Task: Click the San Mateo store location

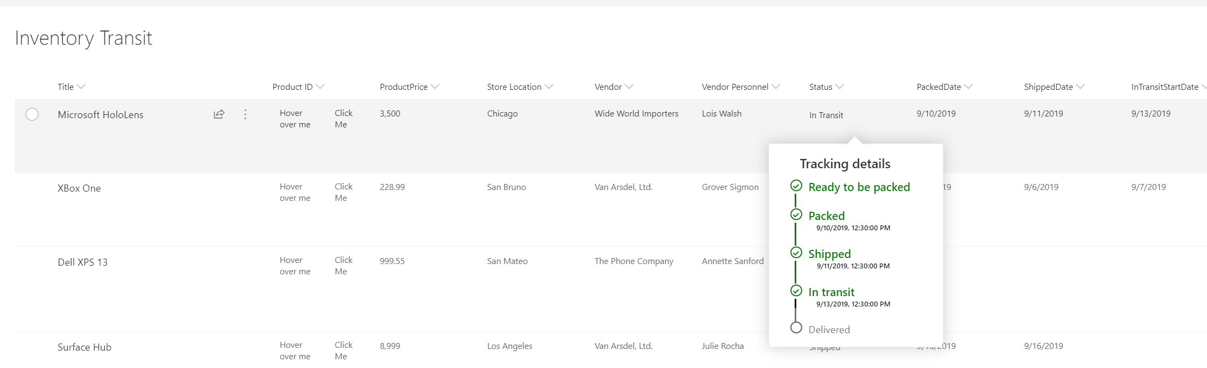Action: pos(507,261)
